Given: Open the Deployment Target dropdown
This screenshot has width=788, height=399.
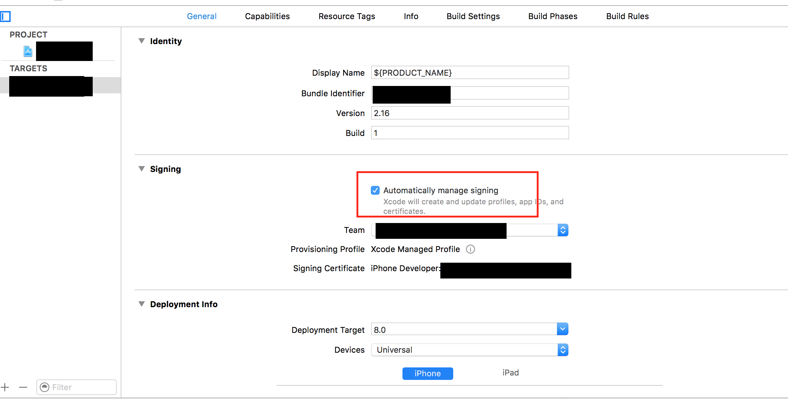Looking at the screenshot, I should [562, 329].
